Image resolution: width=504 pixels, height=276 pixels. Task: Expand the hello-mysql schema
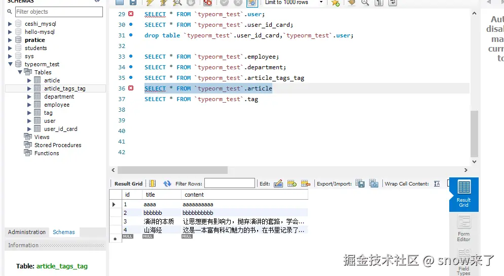pyautogui.click(x=10, y=32)
